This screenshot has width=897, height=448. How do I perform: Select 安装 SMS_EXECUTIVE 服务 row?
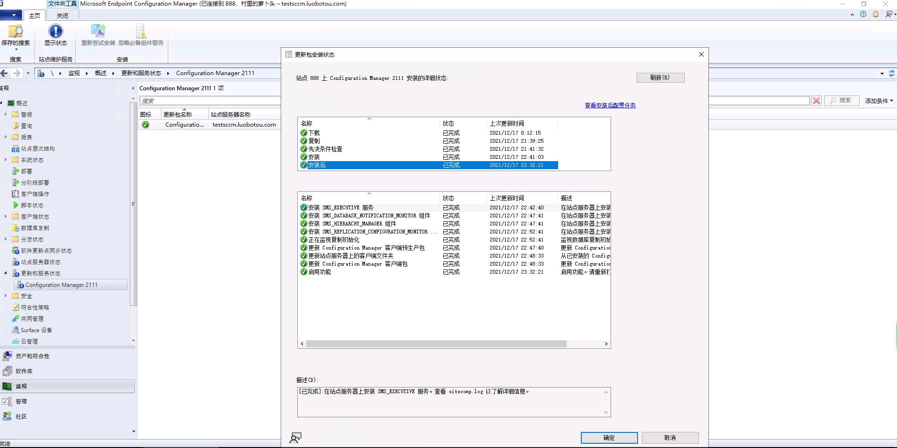point(455,207)
